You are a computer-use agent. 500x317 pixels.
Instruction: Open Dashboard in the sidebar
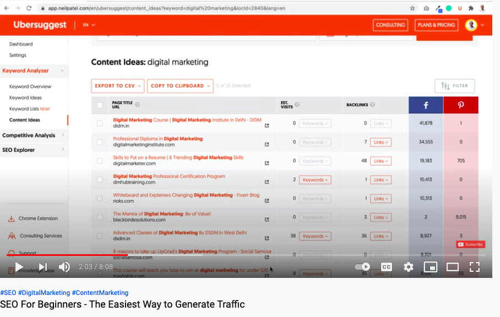[x=21, y=44]
